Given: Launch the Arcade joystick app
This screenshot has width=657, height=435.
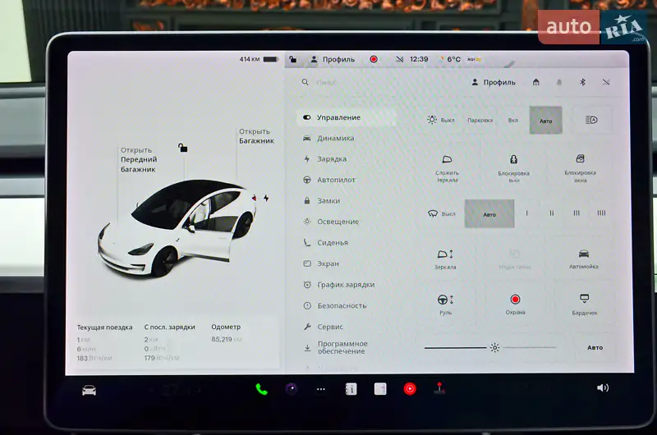Looking at the screenshot, I should pos(439,388).
